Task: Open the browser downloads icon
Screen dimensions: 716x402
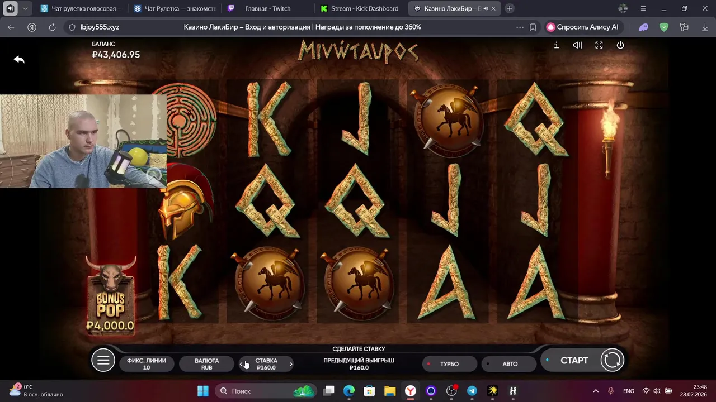Action: click(705, 27)
